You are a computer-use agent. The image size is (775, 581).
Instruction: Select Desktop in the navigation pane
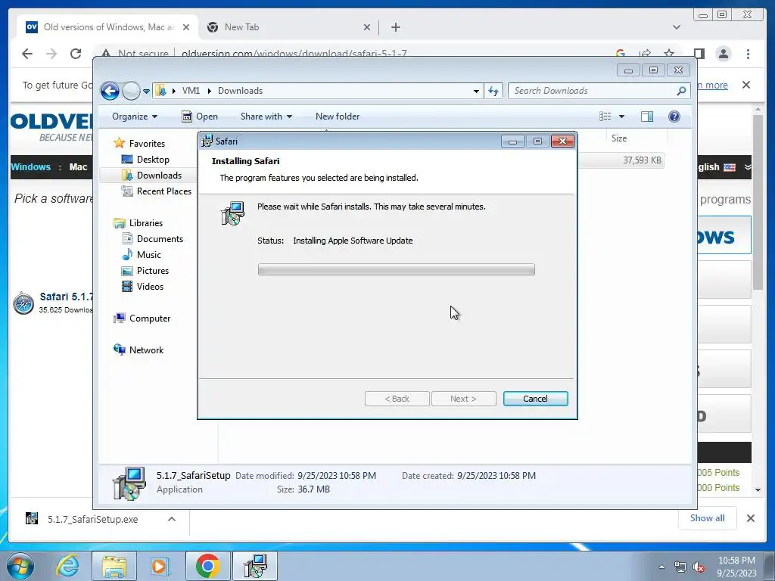145,160
